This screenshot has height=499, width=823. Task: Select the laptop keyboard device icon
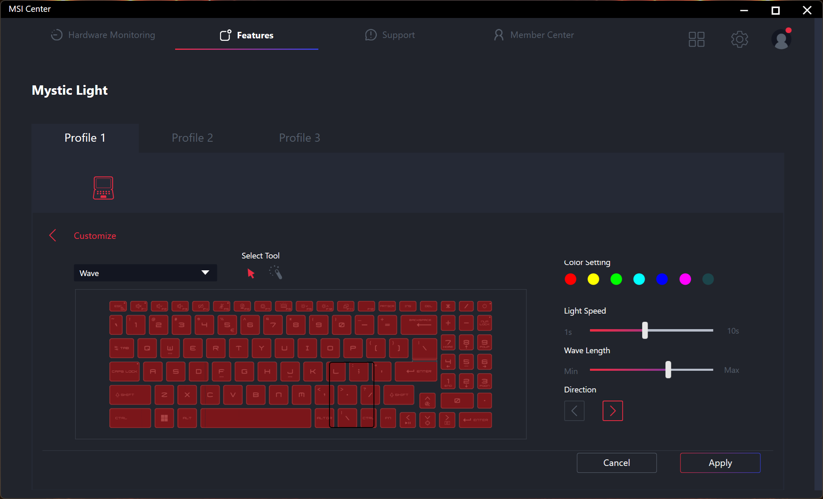click(x=103, y=188)
